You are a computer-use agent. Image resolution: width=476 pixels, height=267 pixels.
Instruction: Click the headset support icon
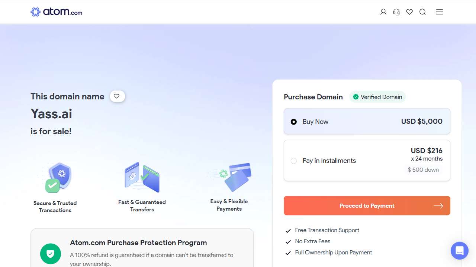[396, 12]
